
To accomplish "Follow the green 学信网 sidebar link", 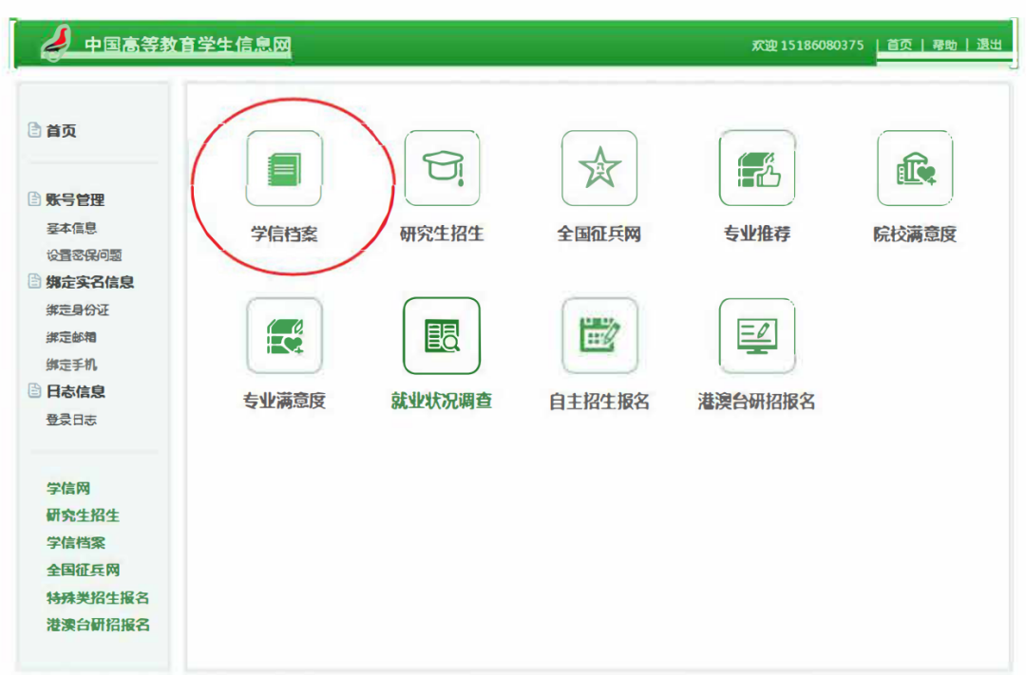I will (x=68, y=488).
